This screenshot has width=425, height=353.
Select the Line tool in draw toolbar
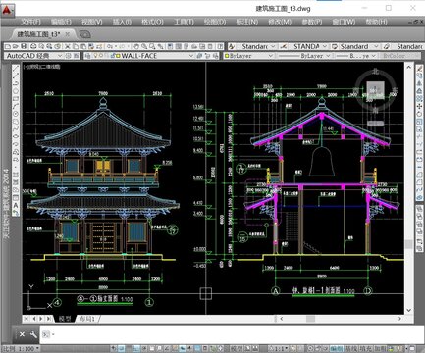pyautogui.click(x=16, y=69)
